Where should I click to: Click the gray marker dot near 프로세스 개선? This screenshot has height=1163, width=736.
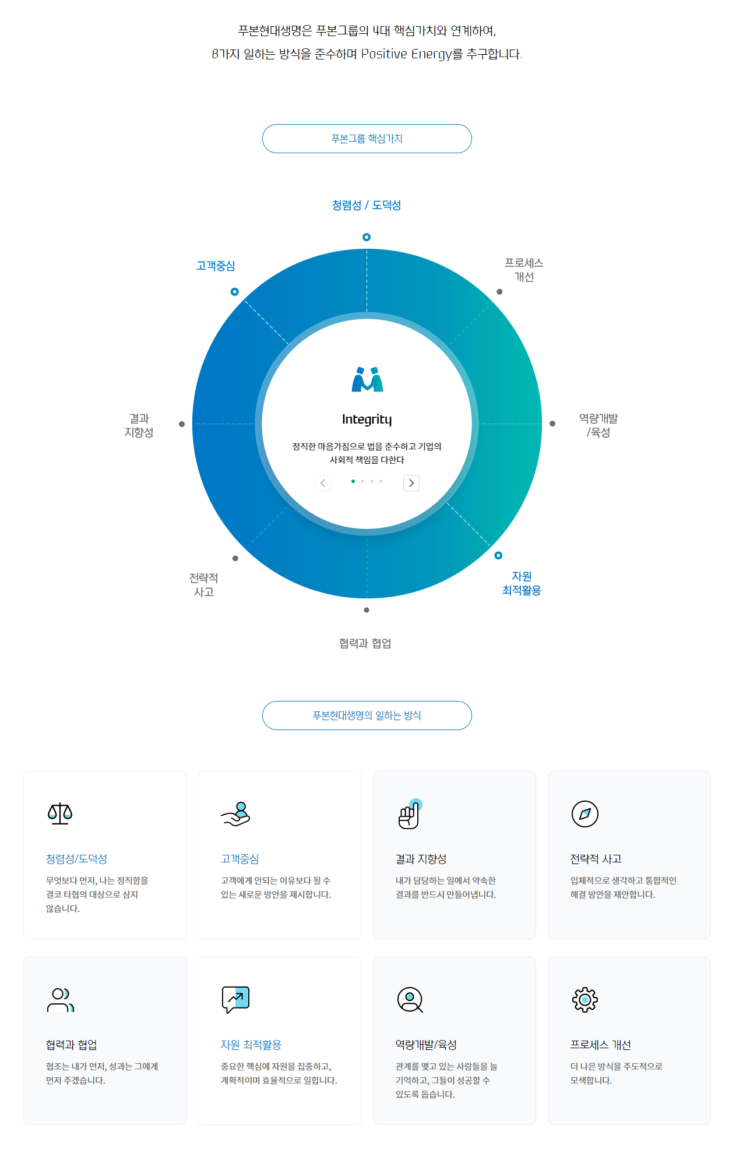click(499, 291)
